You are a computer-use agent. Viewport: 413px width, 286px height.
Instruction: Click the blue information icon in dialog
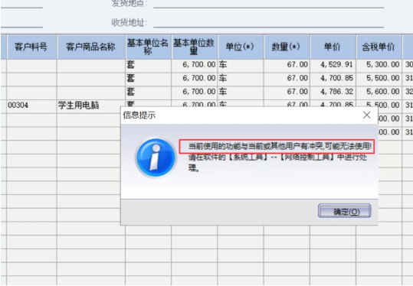pyautogui.click(x=156, y=158)
